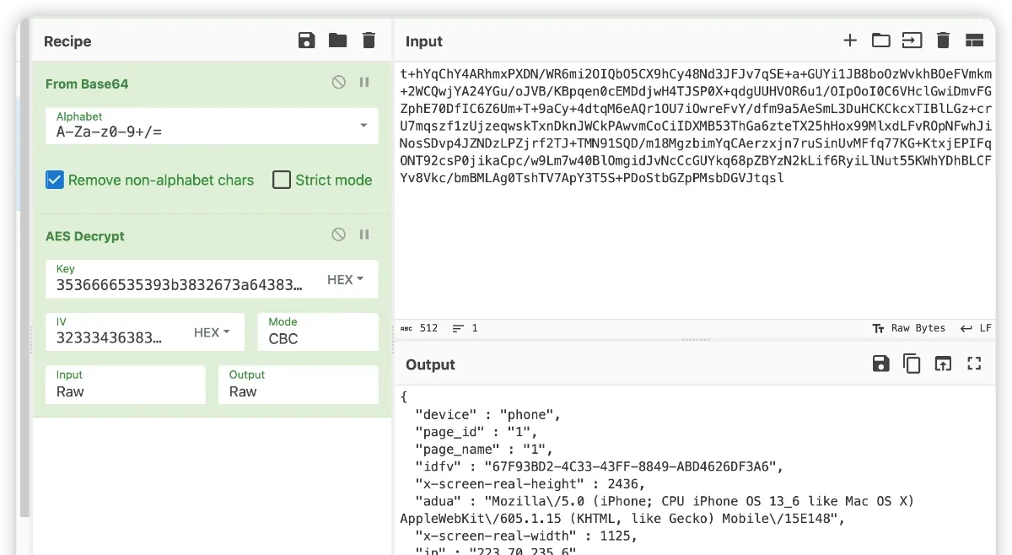The image size is (1012, 555).
Task: Click the AES Decrypt operation title
Action: 85,236
